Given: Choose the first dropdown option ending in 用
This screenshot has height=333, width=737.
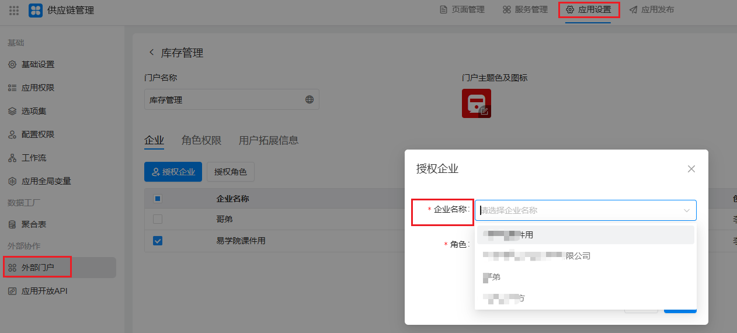Looking at the screenshot, I should click(585, 235).
